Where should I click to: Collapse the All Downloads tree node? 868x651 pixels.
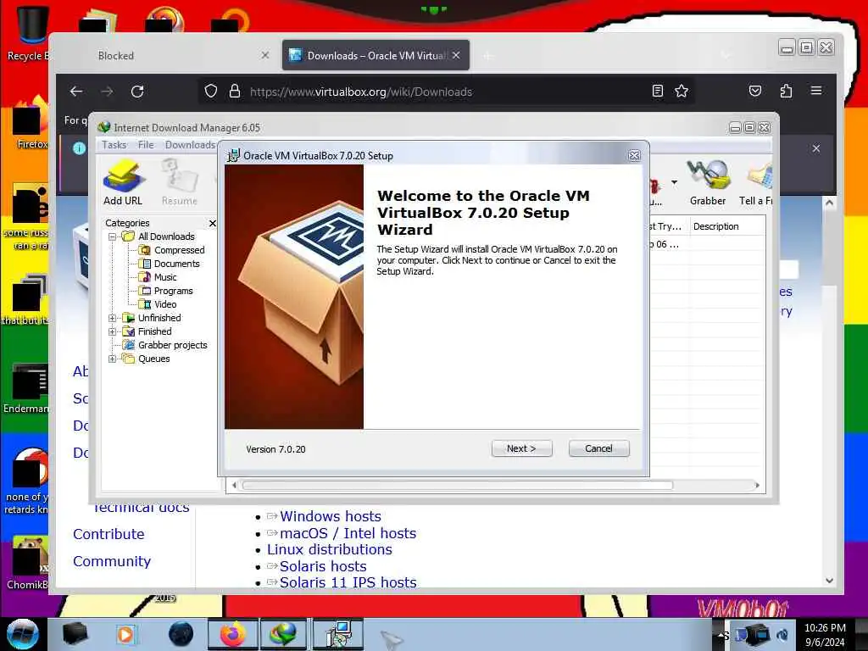click(113, 236)
